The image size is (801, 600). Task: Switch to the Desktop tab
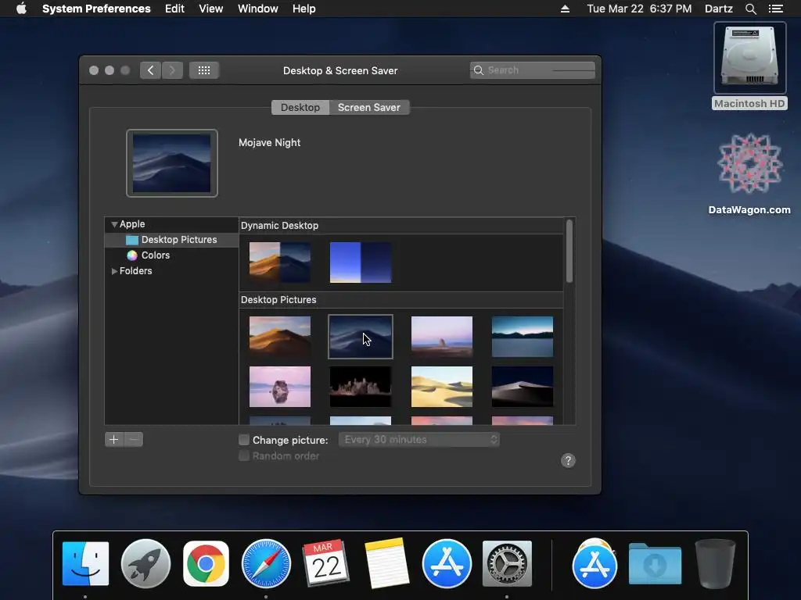[x=300, y=108]
